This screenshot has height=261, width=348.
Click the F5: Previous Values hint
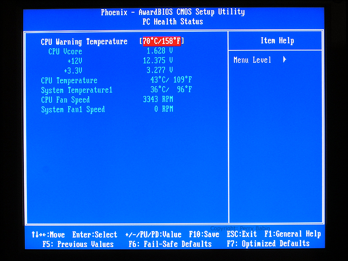tap(78, 244)
